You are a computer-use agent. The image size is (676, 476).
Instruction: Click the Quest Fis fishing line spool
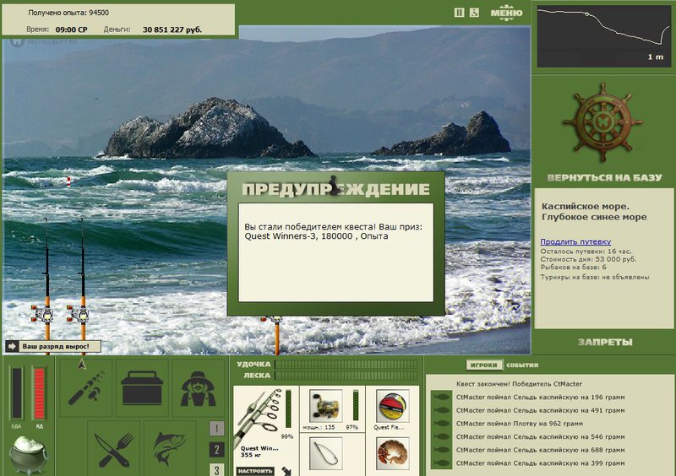[x=392, y=406]
